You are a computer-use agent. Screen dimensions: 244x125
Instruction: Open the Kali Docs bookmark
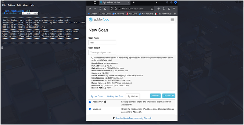(132, 13)
